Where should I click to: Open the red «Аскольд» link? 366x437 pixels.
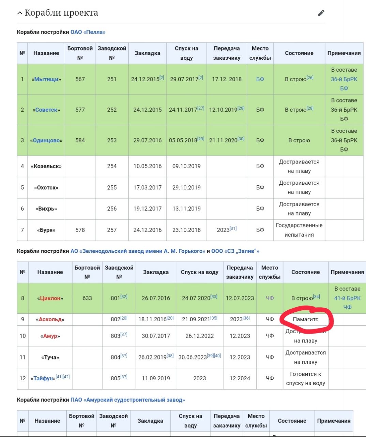point(50,320)
